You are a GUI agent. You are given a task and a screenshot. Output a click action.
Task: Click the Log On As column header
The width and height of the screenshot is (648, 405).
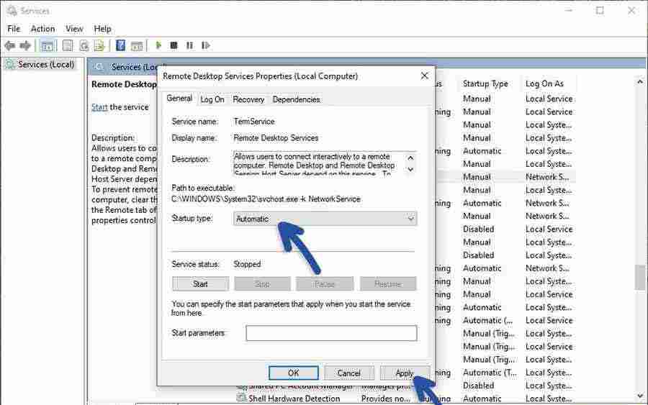[544, 83]
